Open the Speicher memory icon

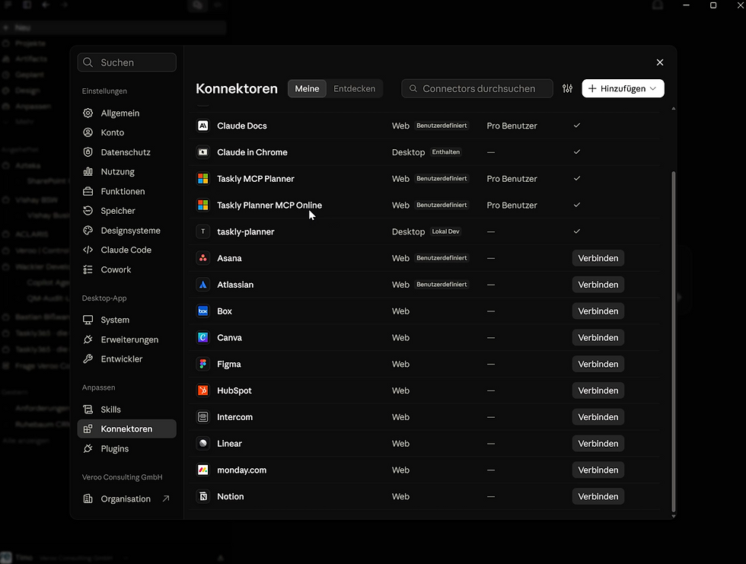pyautogui.click(x=88, y=211)
